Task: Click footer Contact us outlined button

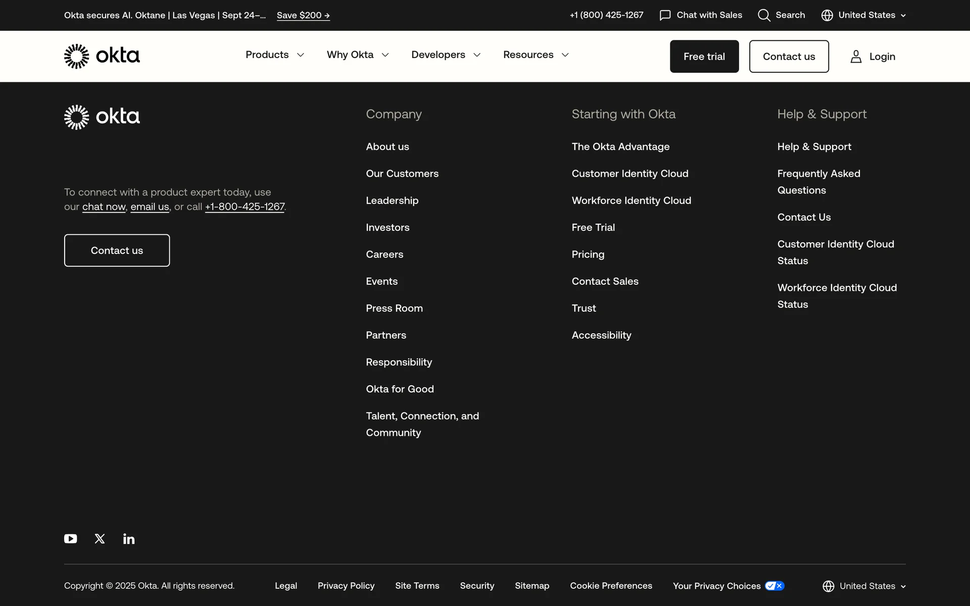Action: pyautogui.click(x=117, y=250)
